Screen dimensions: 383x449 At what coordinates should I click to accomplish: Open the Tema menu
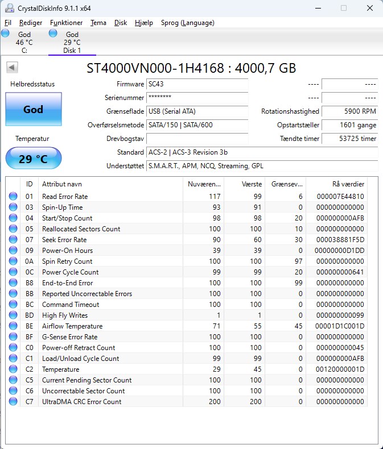[98, 23]
